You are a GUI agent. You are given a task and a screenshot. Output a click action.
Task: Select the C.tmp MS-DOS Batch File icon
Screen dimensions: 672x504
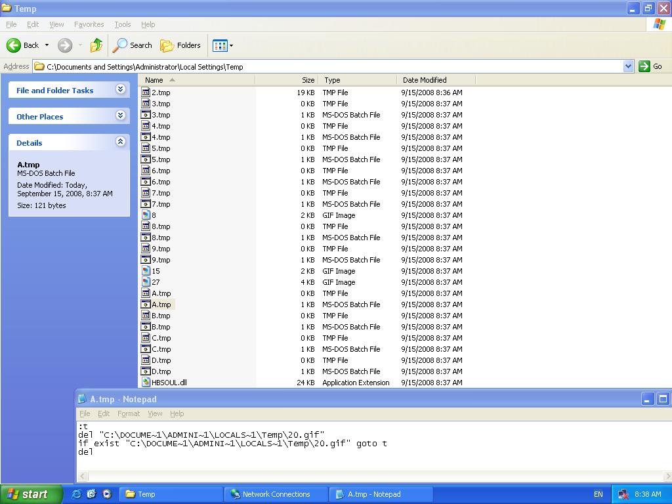146,348
